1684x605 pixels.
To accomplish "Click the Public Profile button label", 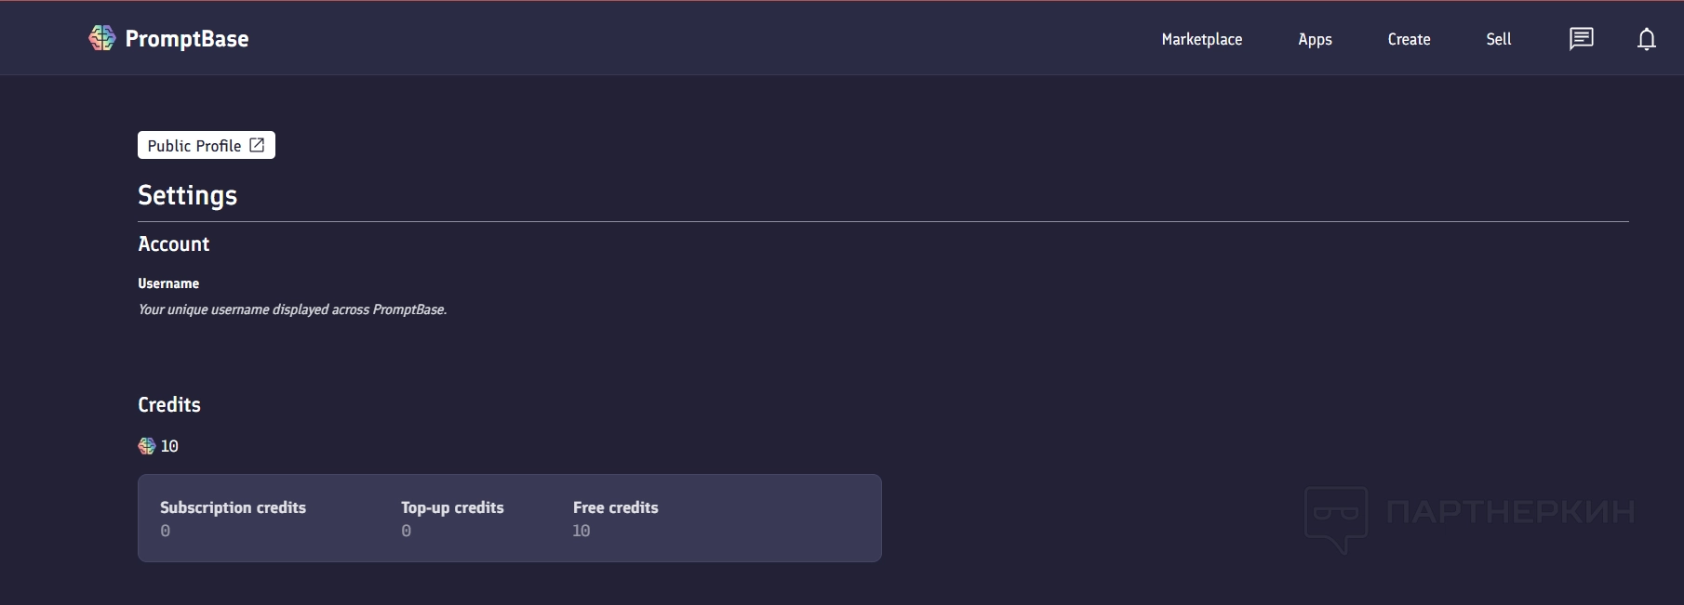I will point(194,146).
